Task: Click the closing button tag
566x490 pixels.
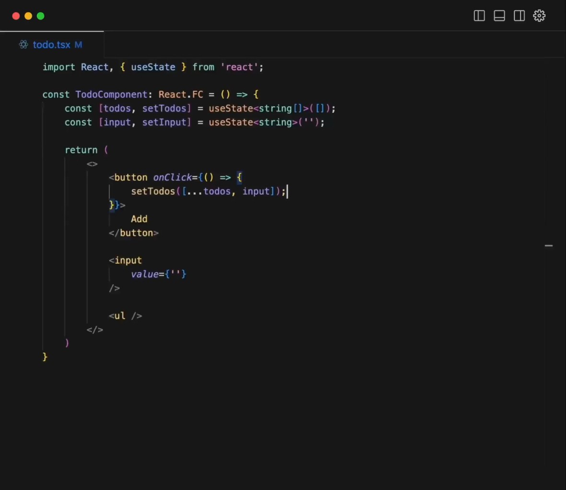Action: [x=134, y=233]
